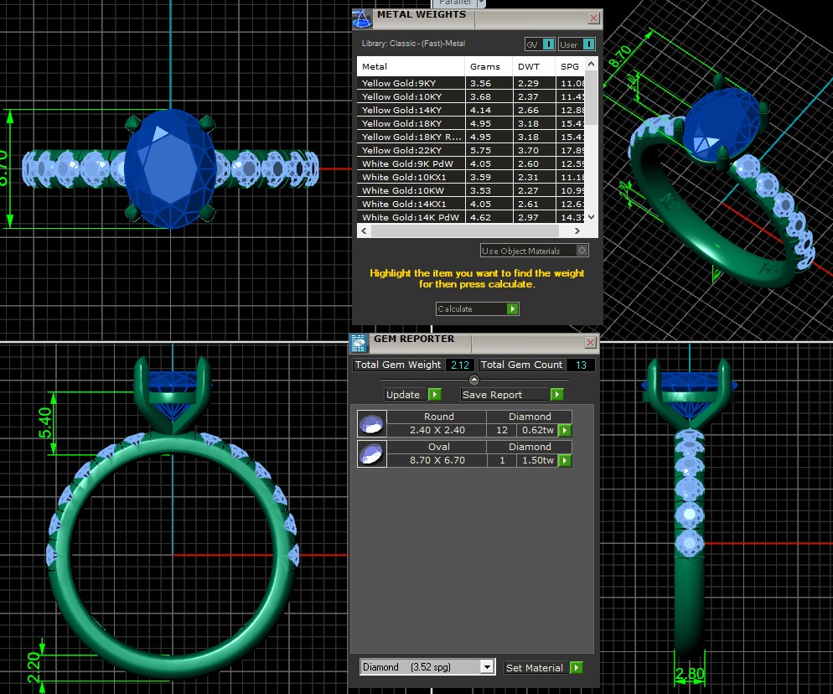The image size is (833, 694).
Task: Click the oval diamond gem thumbnail
Action: click(371, 453)
